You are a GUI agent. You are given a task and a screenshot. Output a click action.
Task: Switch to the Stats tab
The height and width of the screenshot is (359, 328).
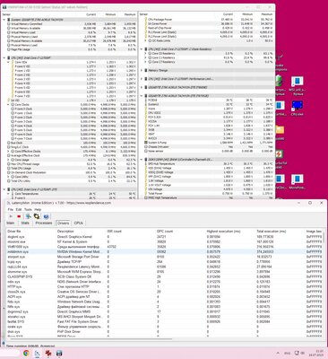pos(25,223)
